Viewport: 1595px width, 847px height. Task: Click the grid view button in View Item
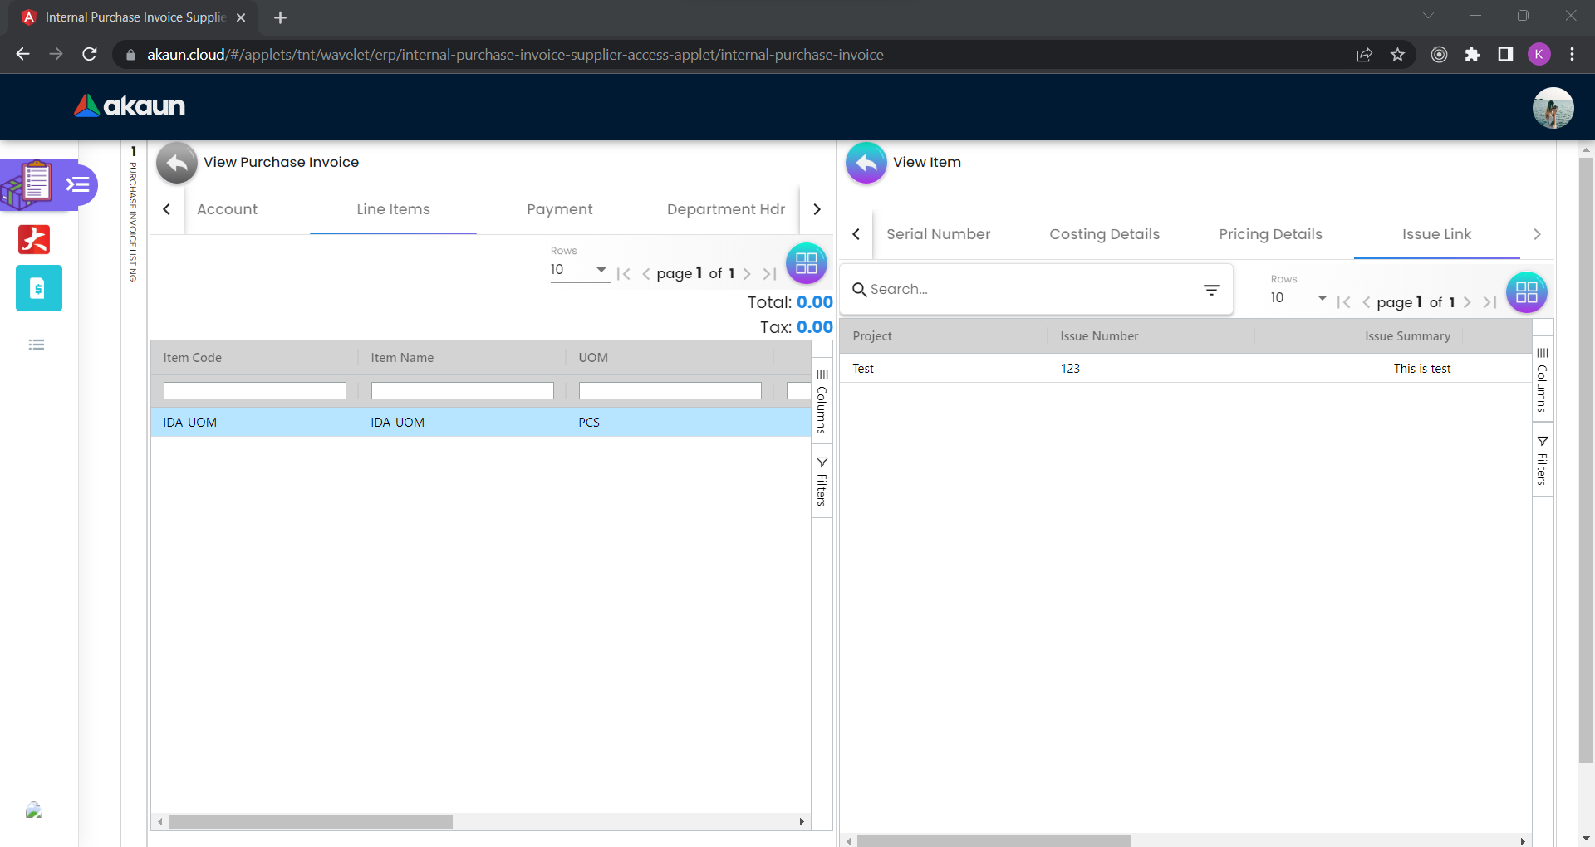click(1526, 292)
